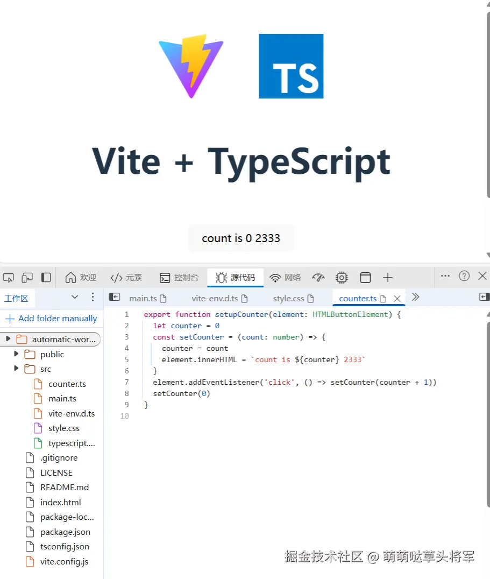Click the code editor vertical scrollbar
The height and width of the screenshot is (579, 490).
click(x=488, y=414)
